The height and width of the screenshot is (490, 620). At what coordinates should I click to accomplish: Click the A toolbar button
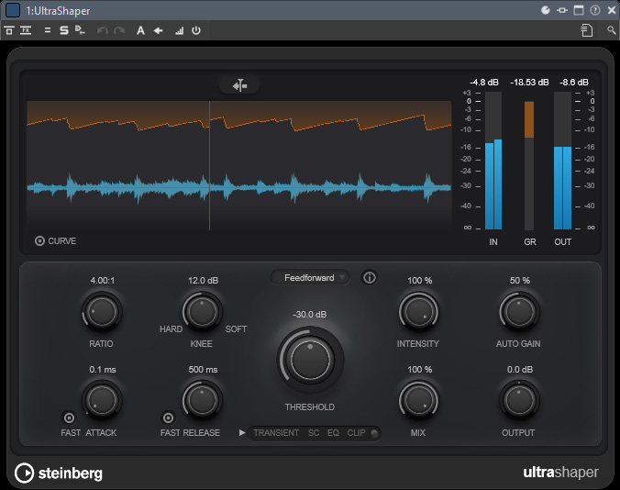[x=140, y=30]
